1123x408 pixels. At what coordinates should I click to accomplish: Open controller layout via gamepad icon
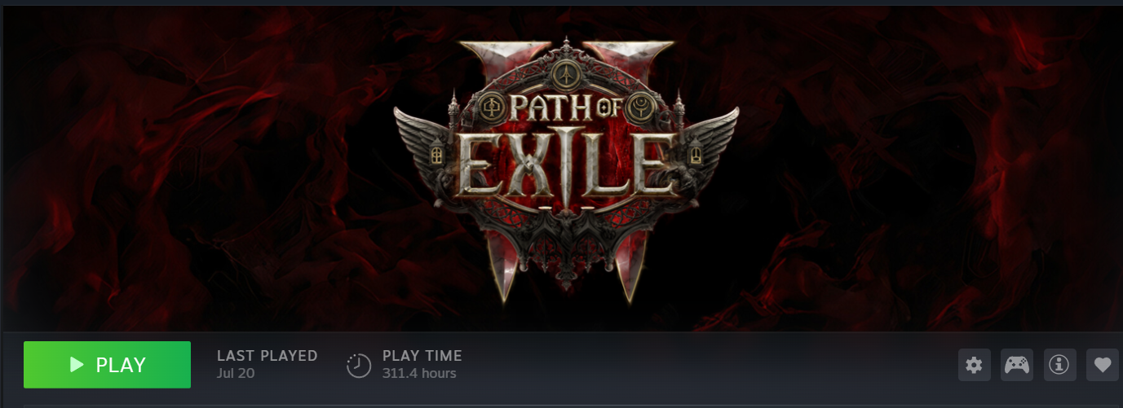click(1016, 365)
